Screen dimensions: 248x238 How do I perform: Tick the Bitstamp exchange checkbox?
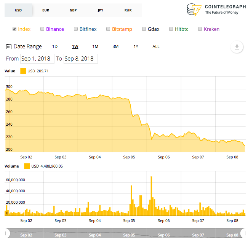click(108, 29)
